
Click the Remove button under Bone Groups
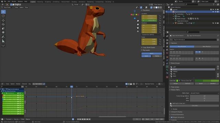coord(188,83)
